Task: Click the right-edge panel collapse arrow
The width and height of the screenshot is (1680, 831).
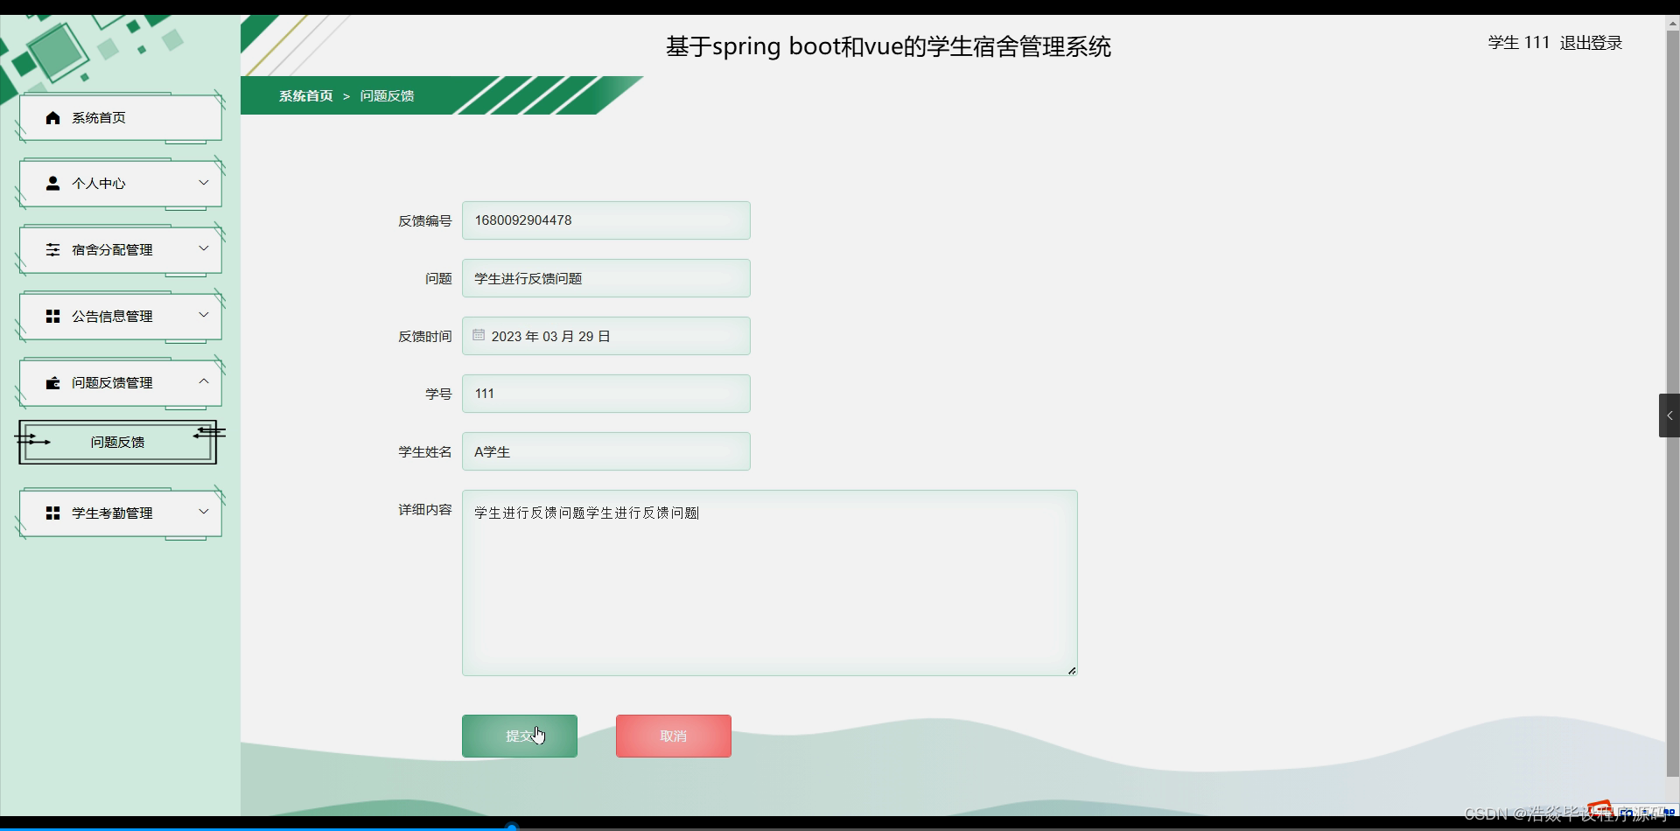Action: coord(1669,415)
